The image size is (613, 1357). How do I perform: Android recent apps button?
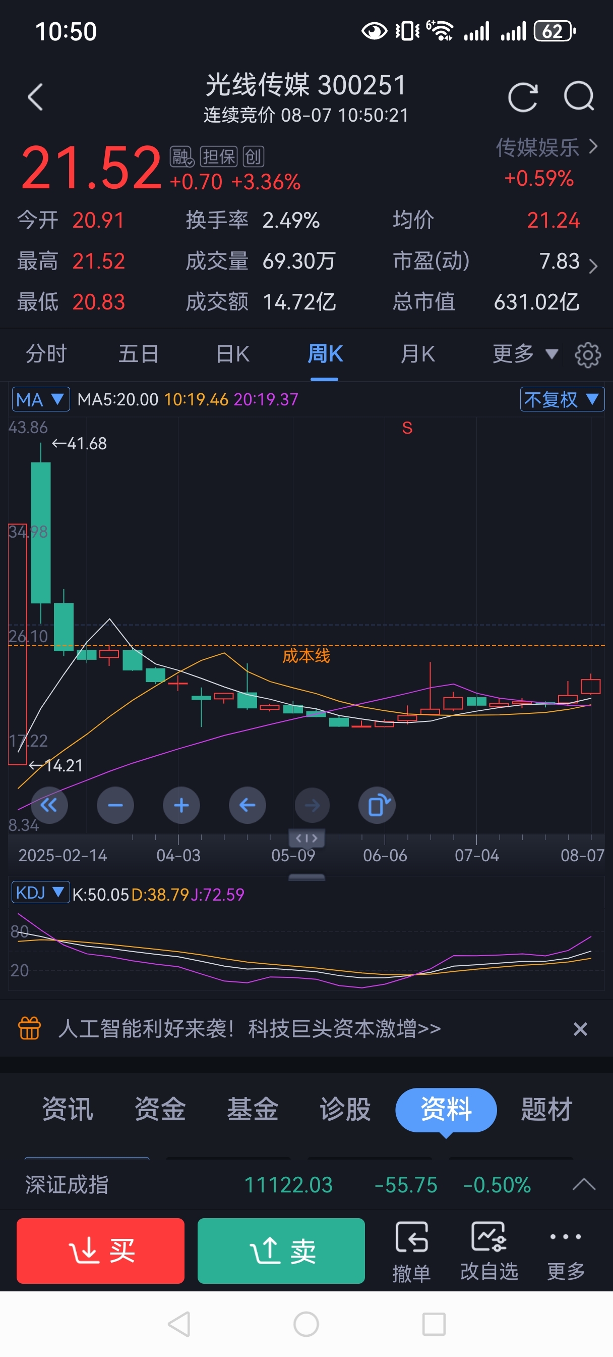pyautogui.click(x=434, y=1324)
